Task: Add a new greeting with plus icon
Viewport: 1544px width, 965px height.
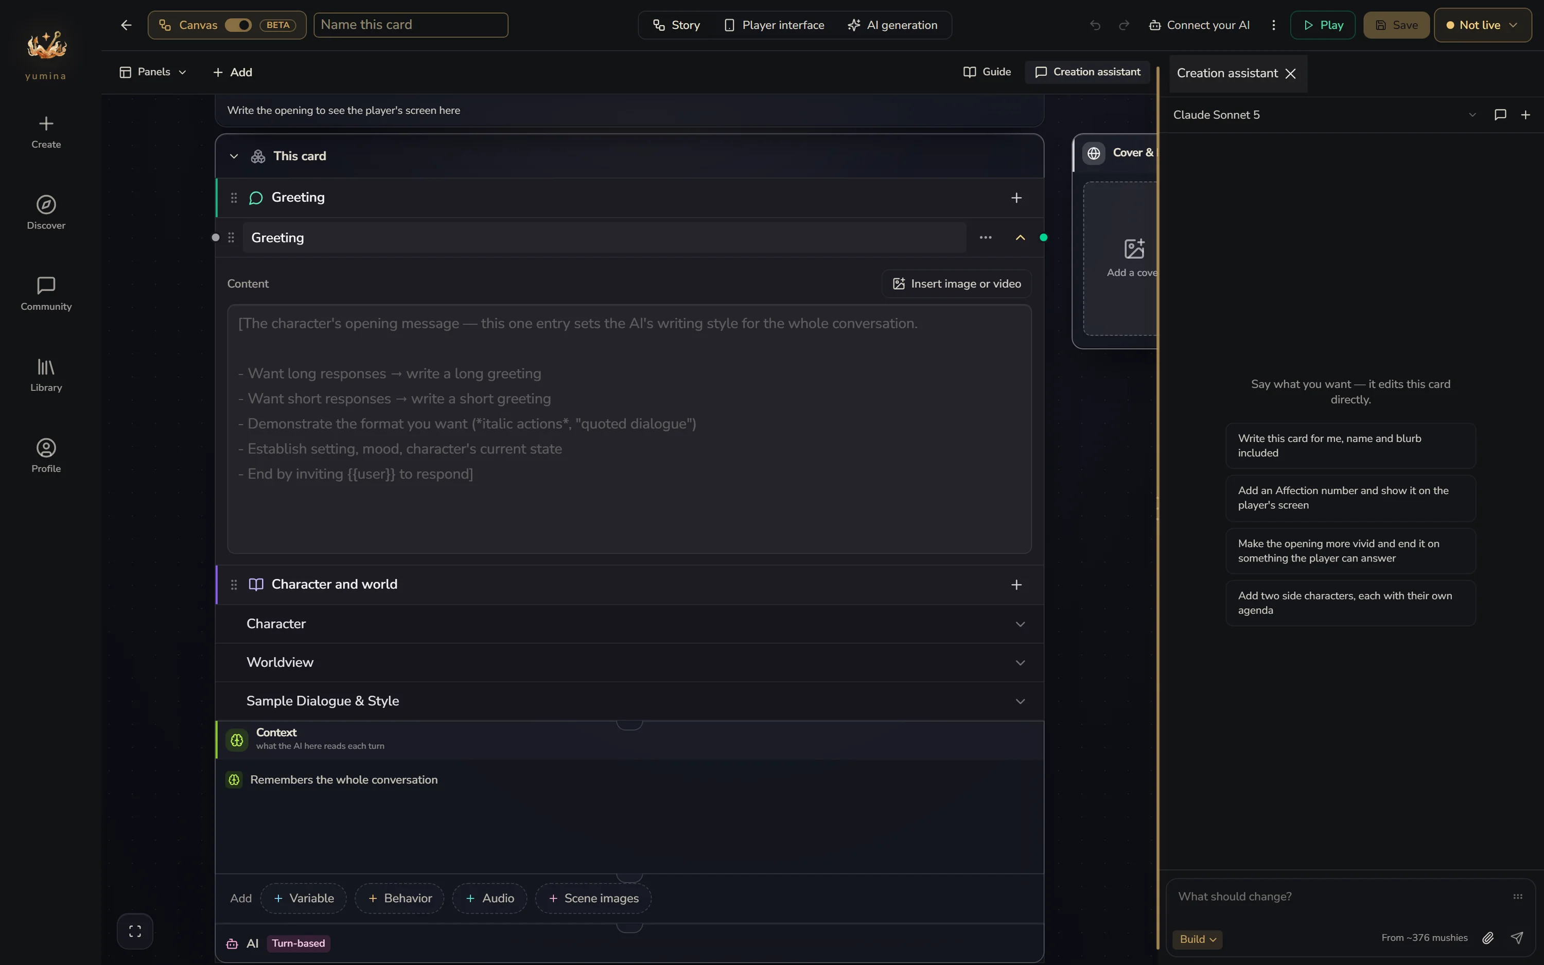Action: coord(1016,198)
